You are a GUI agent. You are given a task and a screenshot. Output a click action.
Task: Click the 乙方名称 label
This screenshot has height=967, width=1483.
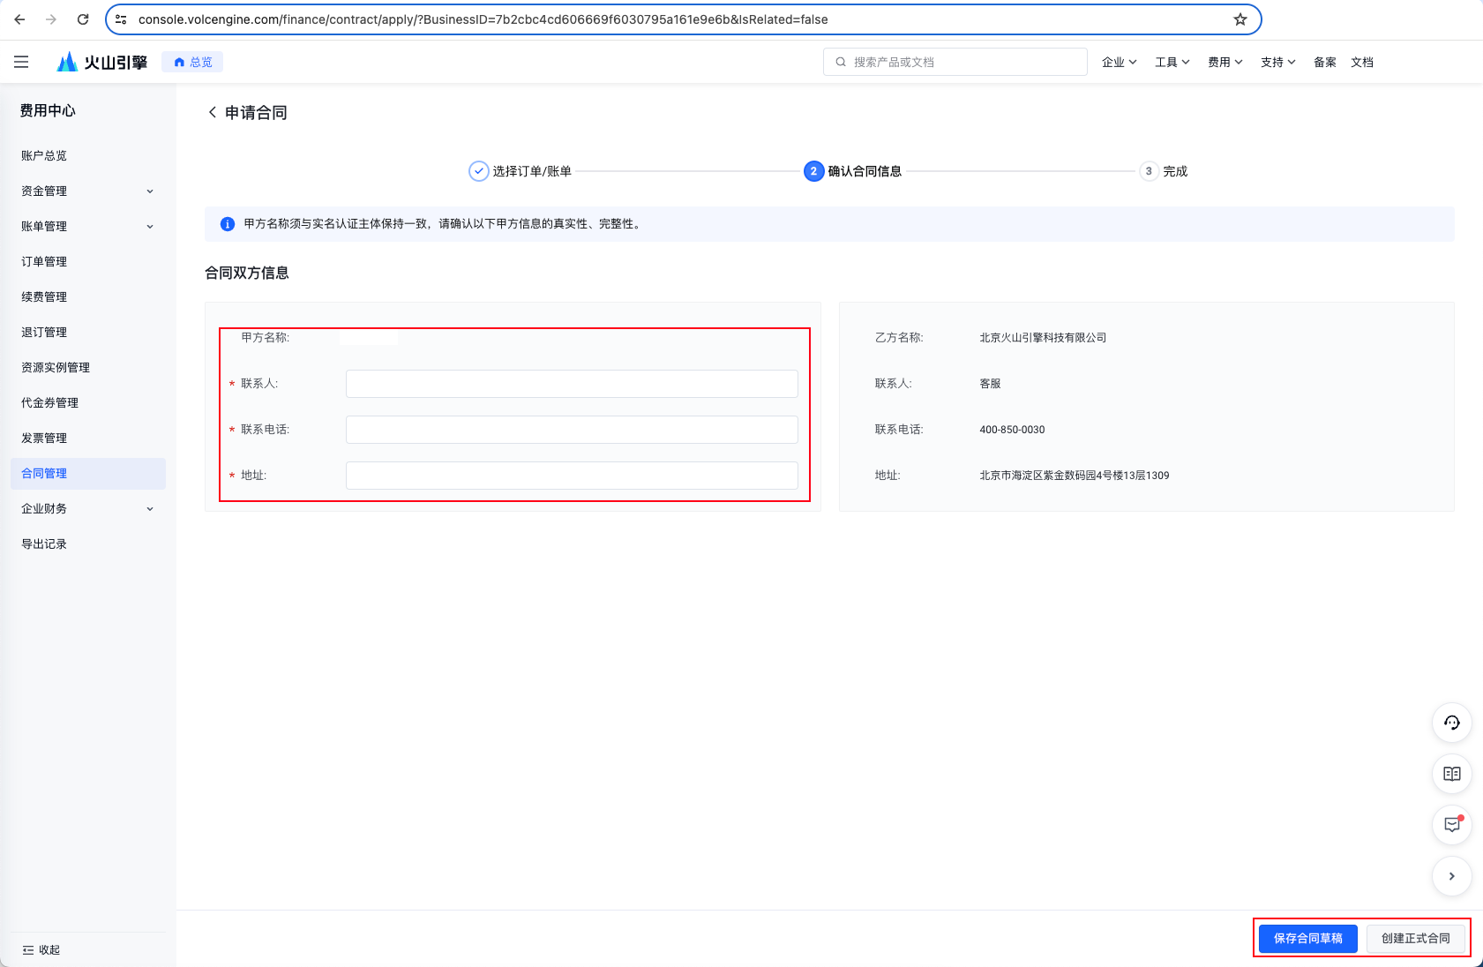coord(899,338)
